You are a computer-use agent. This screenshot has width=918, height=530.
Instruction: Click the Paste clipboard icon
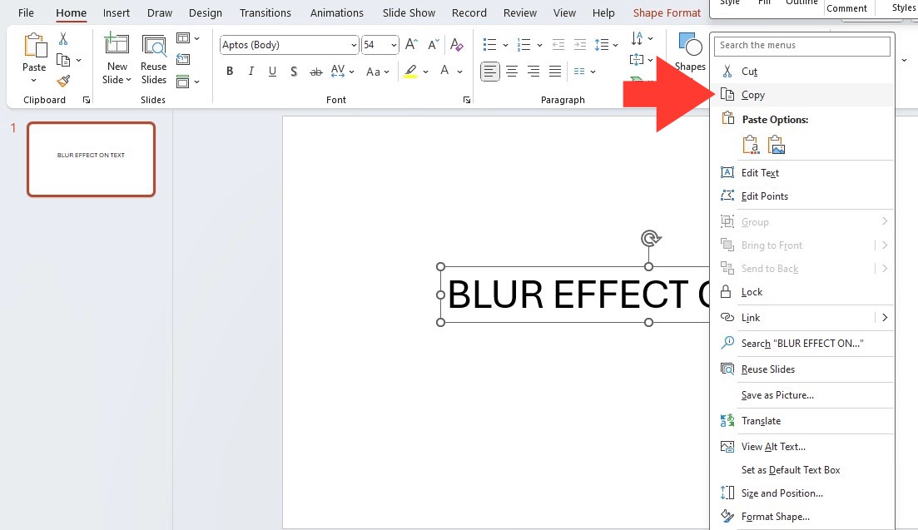tap(34, 47)
